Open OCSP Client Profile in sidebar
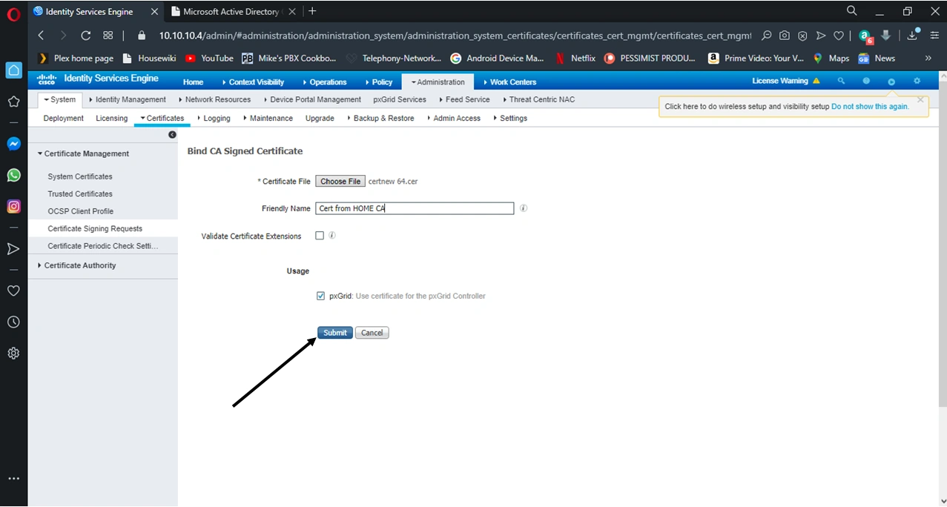 click(80, 211)
